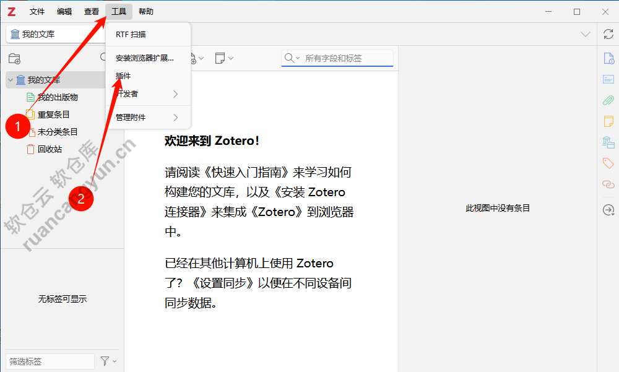
Task: Open the search scope dropdown in search bar
Action: click(298, 58)
